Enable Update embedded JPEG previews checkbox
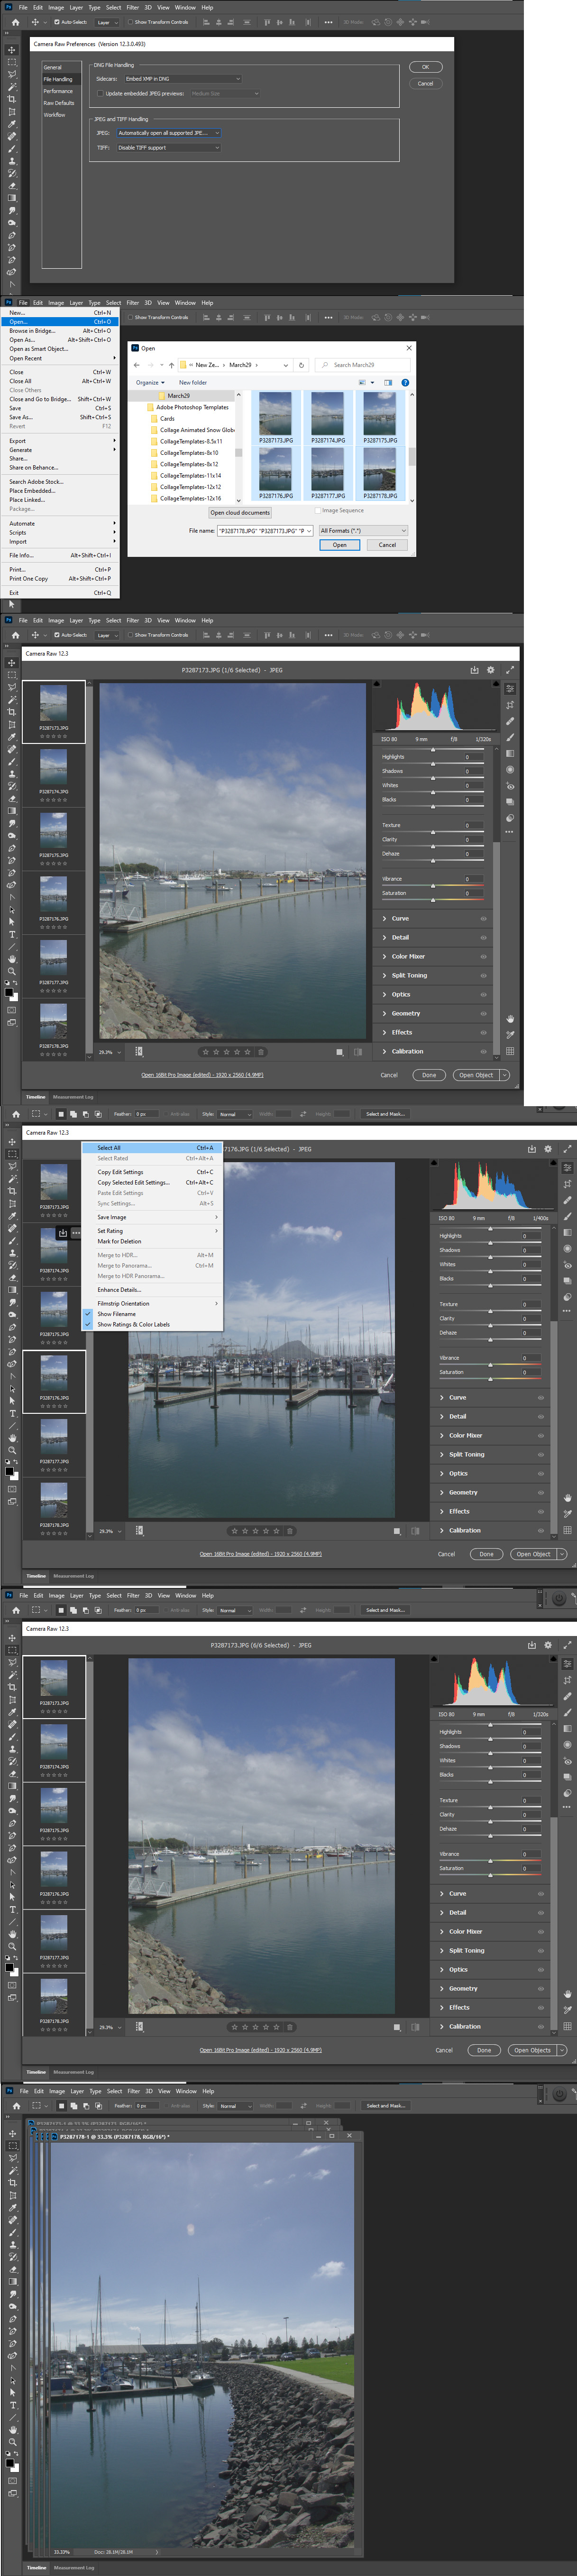The height and width of the screenshot is (2576, 577). [101, 94]
